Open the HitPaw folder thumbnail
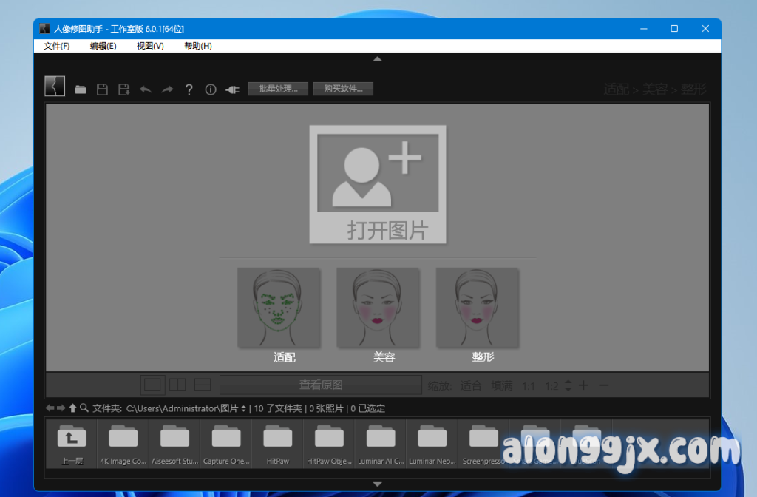Image resolution: width=757 pixels, height=497 pixels. 278,444
